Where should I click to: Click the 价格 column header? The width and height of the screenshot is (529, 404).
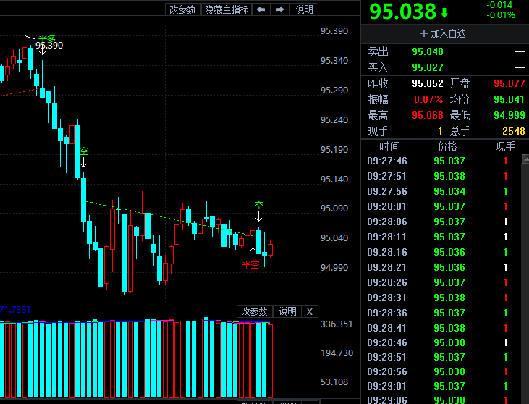[x=447, y=146]
